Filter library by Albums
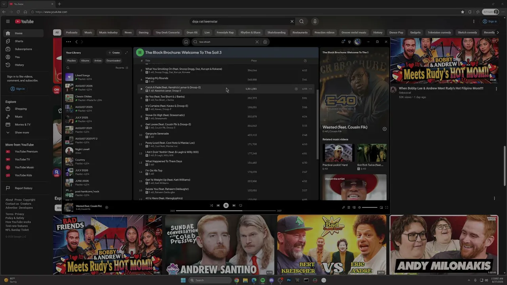The height and width of the screenshot is (285, 507). point(85,61)
